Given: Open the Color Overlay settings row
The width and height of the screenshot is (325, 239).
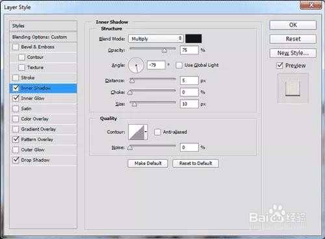Looking at the screenshot, I should [x=43, y=119].
